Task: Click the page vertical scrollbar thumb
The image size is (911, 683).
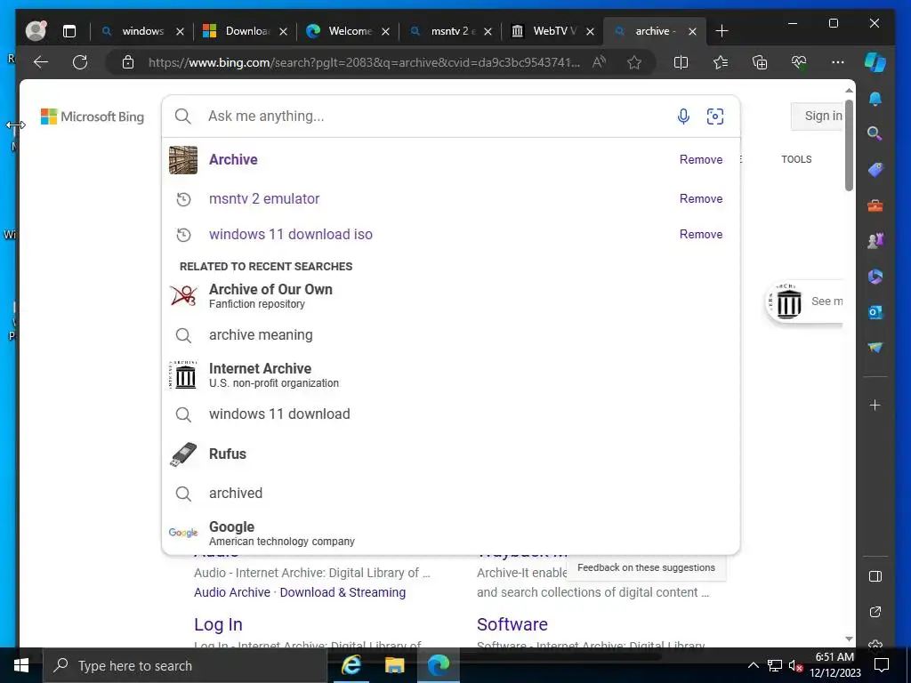Action: click(849, 145)
